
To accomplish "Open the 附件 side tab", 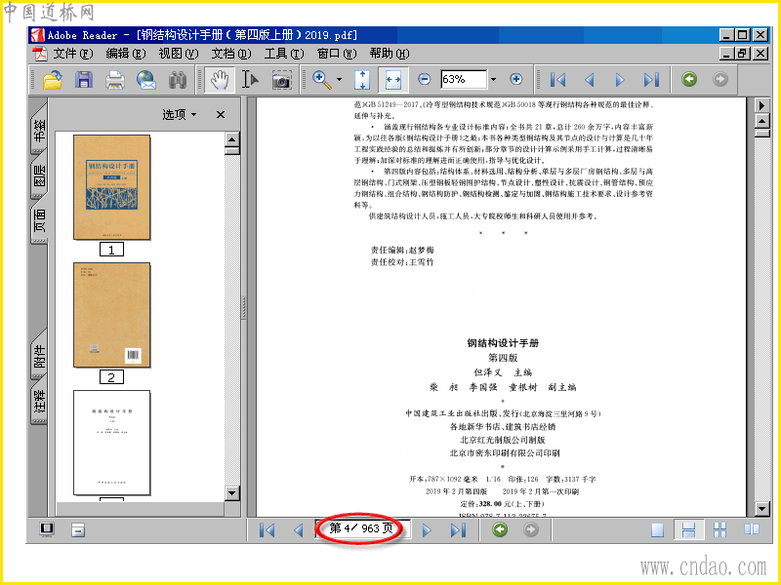I will pos(39,356).
